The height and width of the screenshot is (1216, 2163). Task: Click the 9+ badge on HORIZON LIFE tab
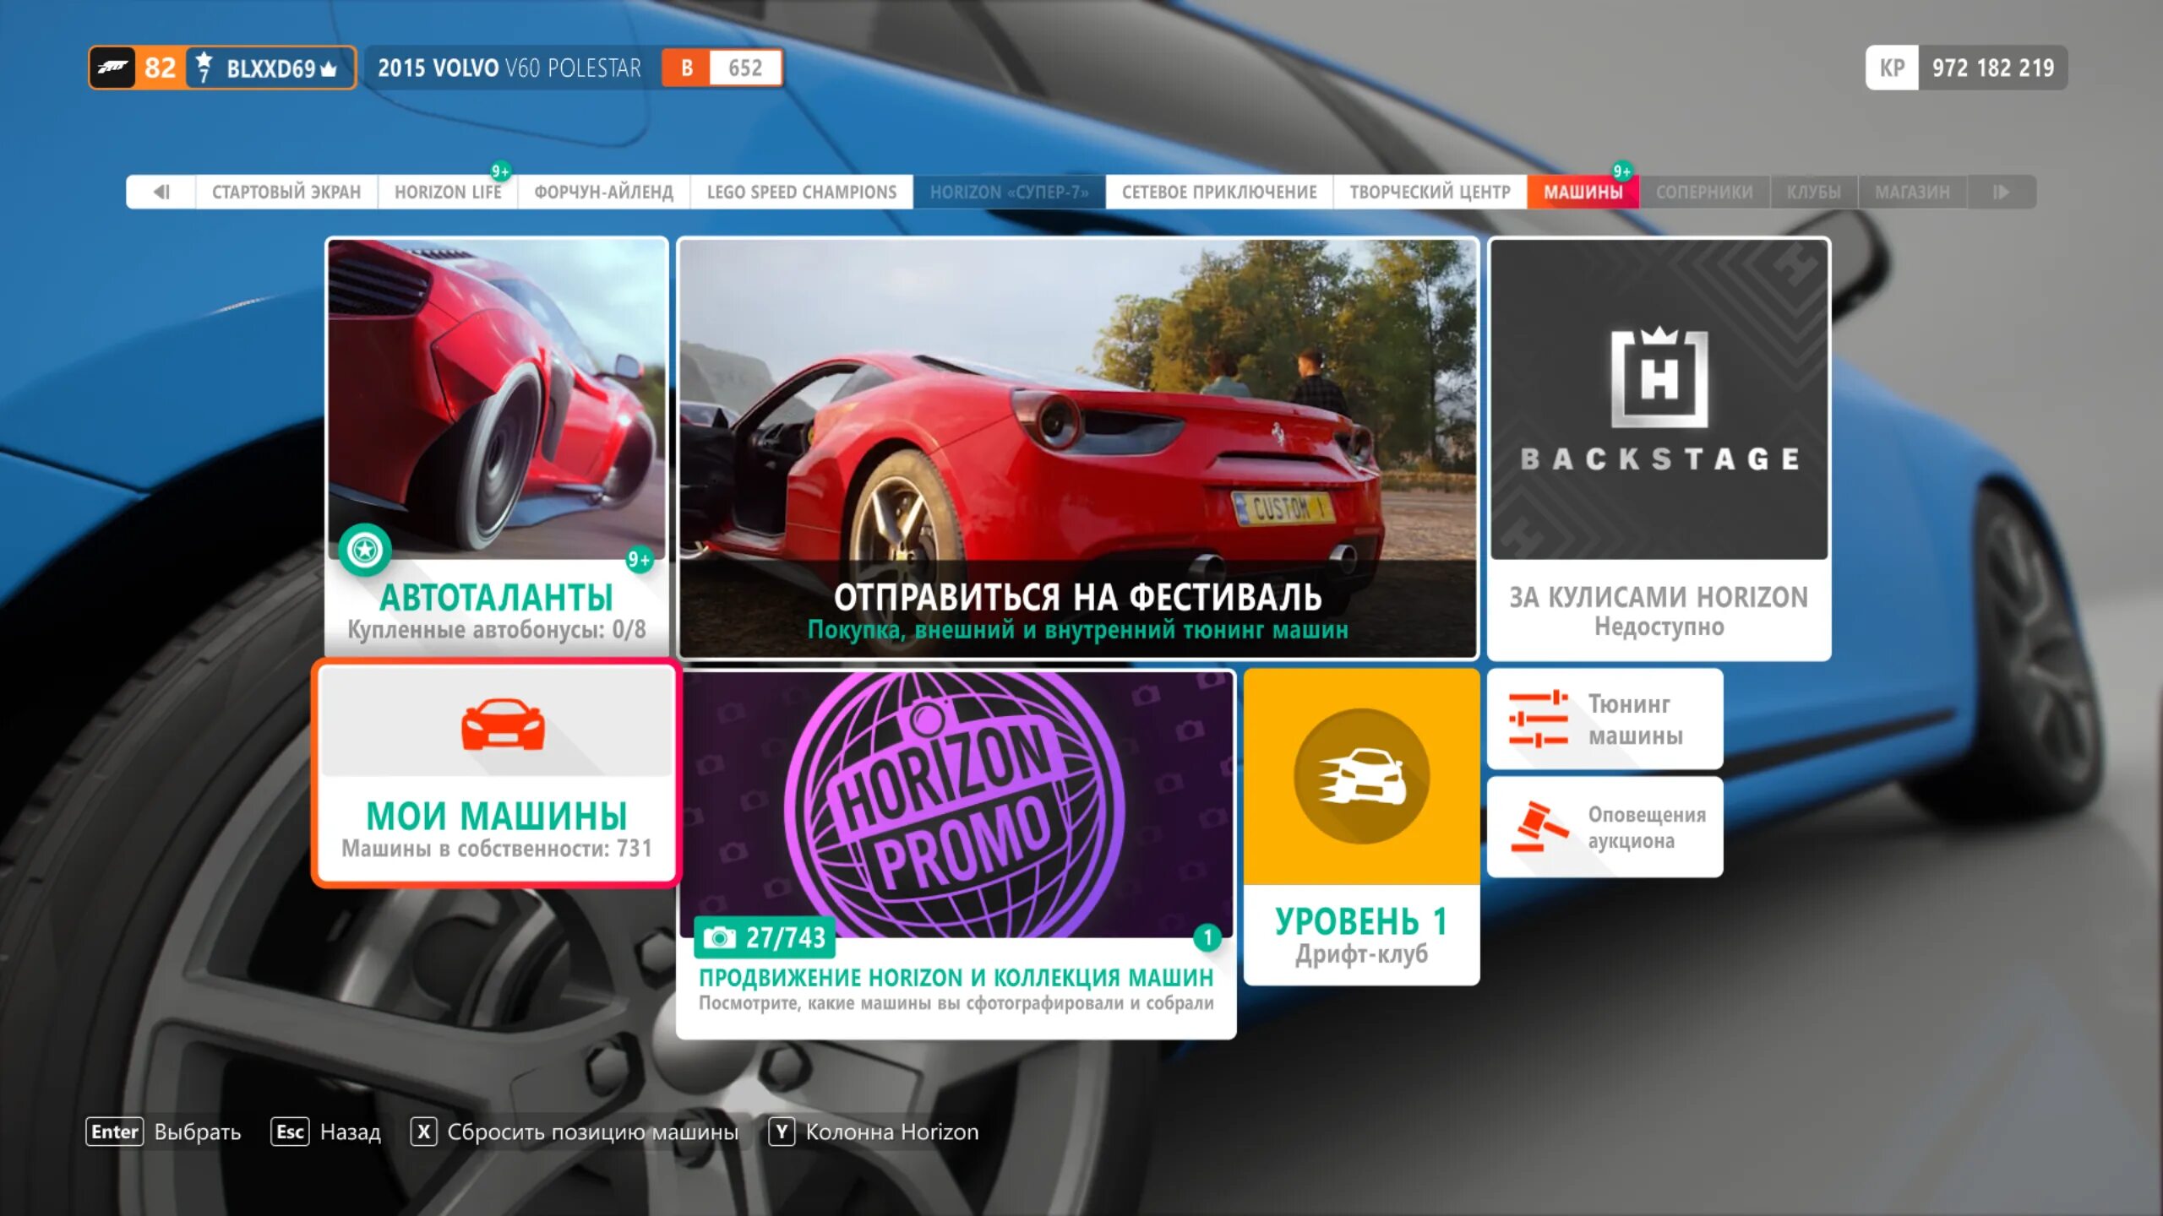pos(500,171)
